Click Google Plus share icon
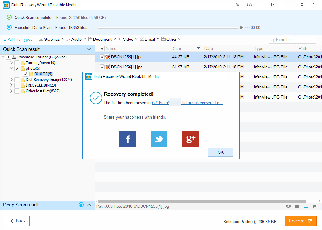 (190, 139)
